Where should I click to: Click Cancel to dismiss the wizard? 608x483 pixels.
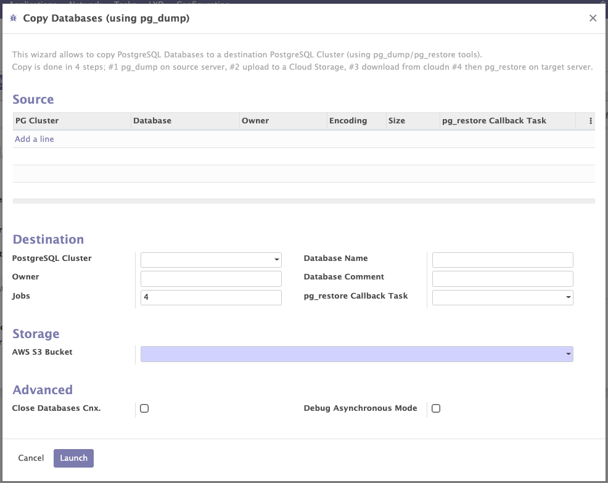(x=31, y=458)
